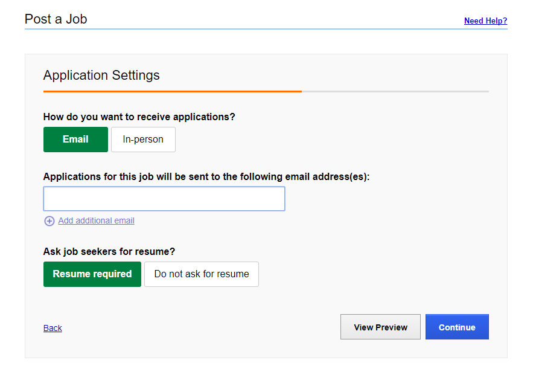The width and height of the screenshot is (536, 389).
Task: Click the orange progress indicator bar
Action: click(172, 91)
